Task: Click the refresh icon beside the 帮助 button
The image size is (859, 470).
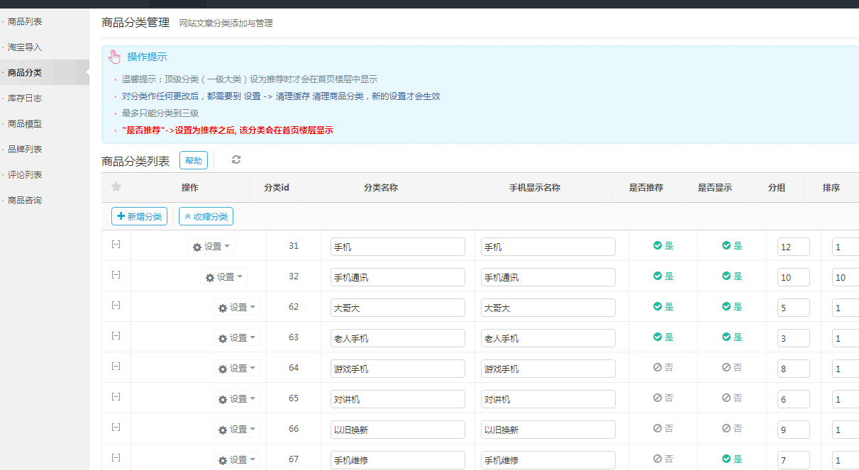Action: pos(235,160)
